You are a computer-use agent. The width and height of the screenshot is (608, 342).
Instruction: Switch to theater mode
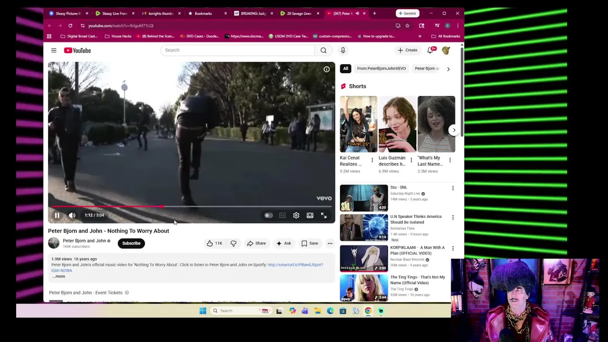point(310,216)
